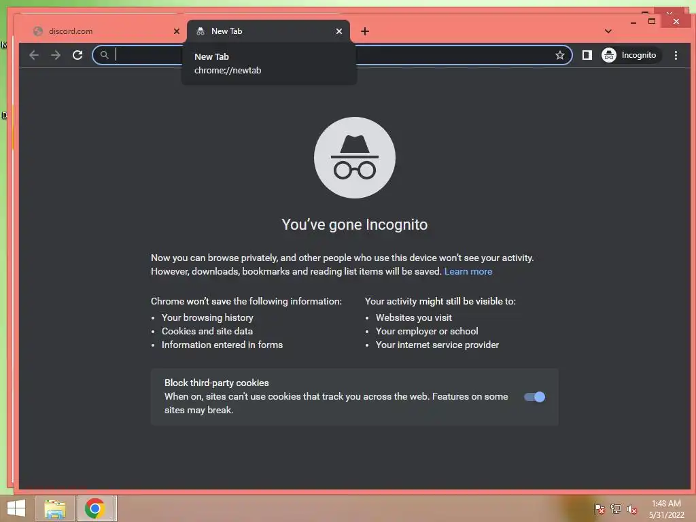Open the taskbar clock showing 1:48 AM
This screenshot has height=522, width=696.
tap(666, 508)
